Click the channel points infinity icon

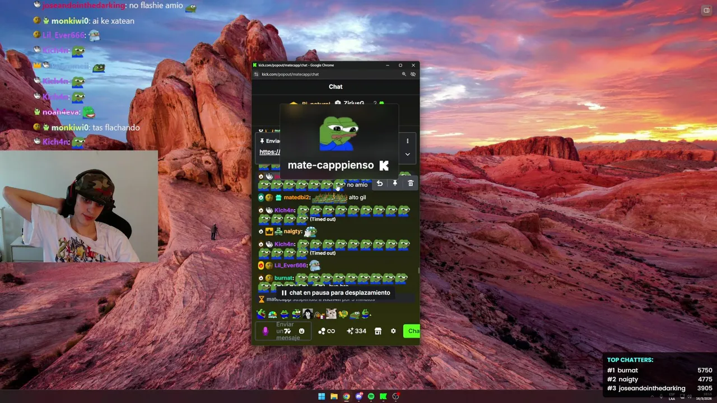327,331
